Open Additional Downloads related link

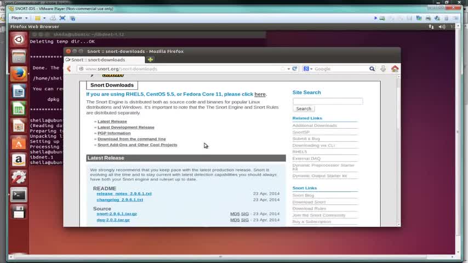[x=315, y=125]
